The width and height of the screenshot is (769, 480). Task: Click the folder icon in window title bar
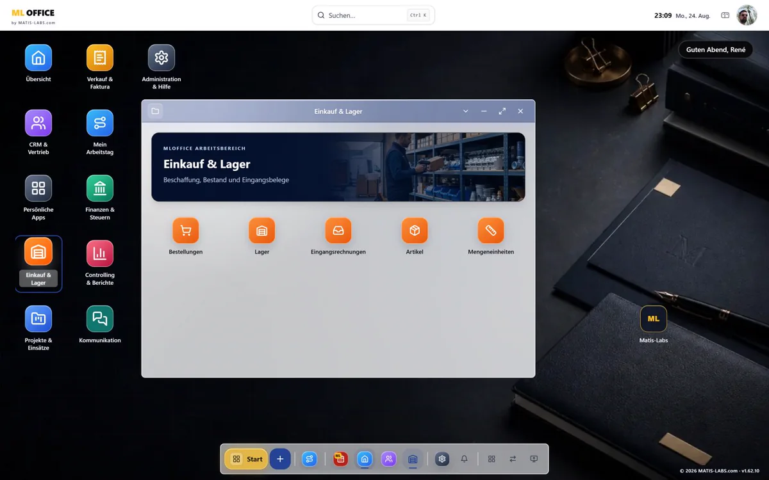click(155, 111)
